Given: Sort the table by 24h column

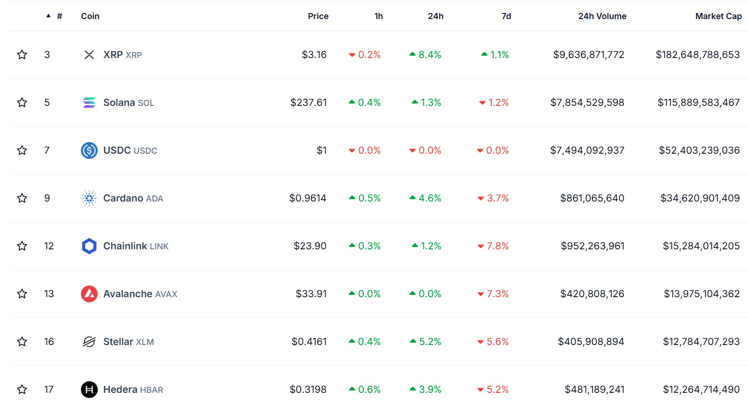Looking at the screenshot, I should [436, 15].
